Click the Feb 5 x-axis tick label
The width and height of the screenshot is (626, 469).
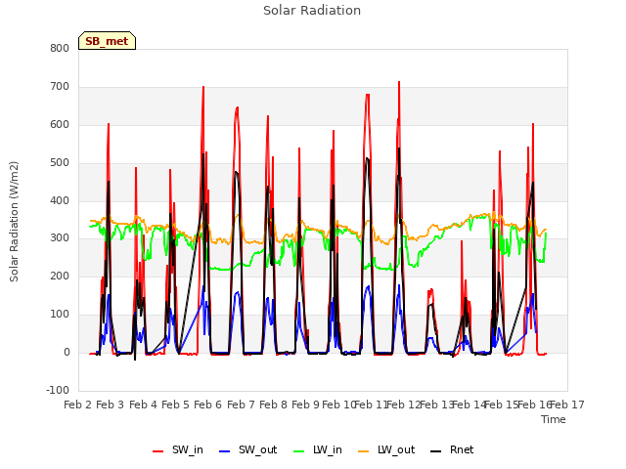pyautogui.click(x=175, y=405)
